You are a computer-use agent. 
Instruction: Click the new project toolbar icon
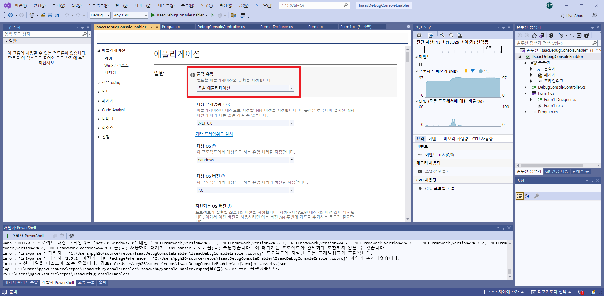click(x=32, y=15)
